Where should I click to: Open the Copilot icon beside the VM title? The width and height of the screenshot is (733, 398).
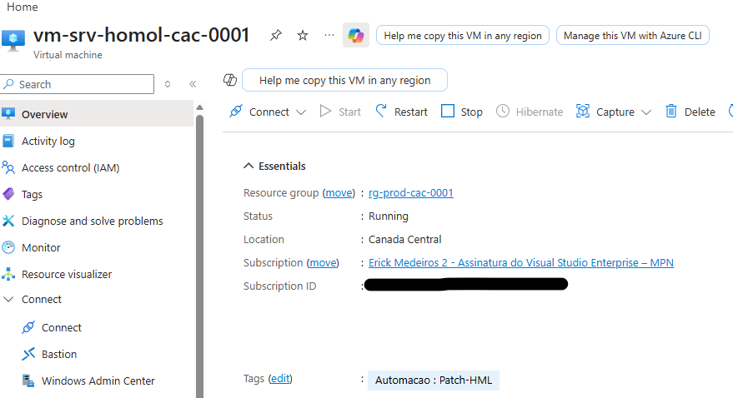(356, 36)
